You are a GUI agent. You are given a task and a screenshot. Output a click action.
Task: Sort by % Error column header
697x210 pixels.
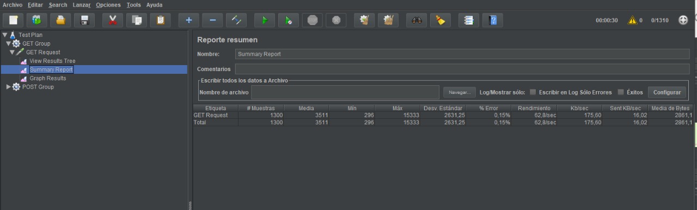[488, 108]
